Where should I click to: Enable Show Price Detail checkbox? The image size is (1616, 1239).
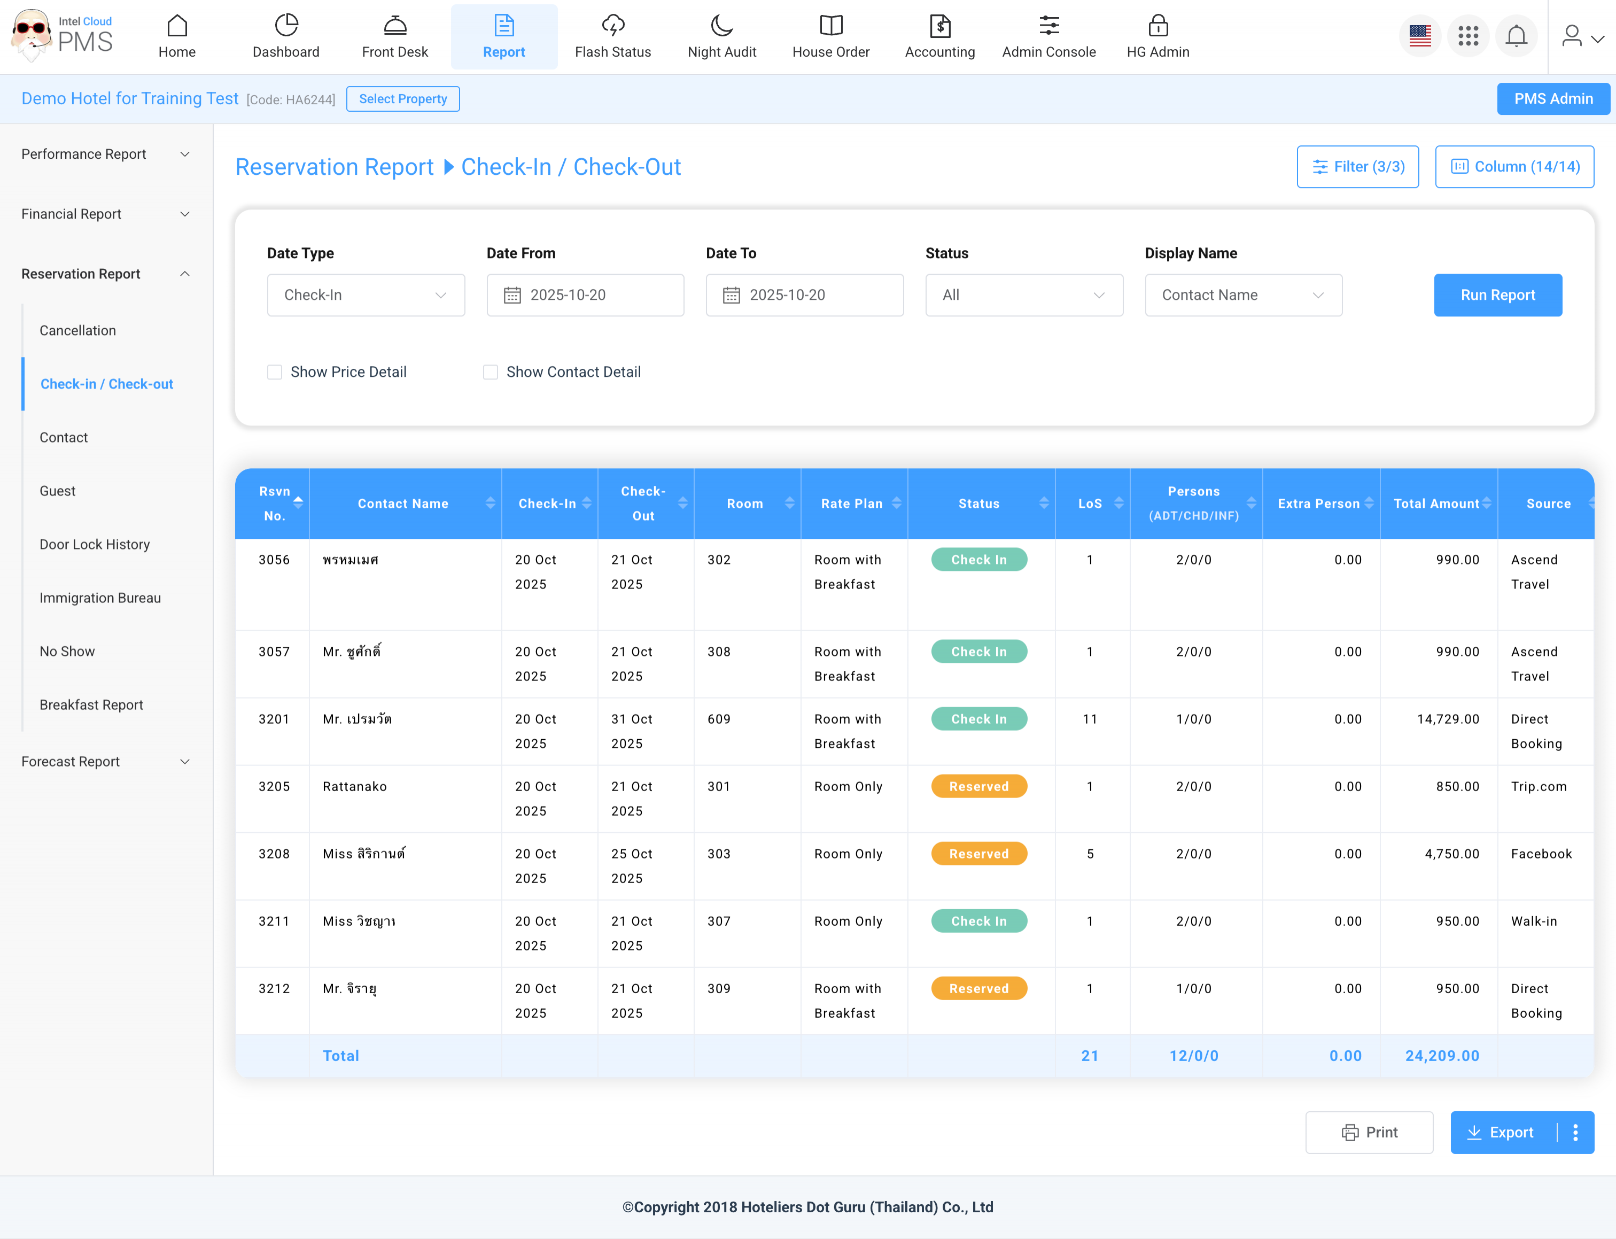point(275,371)
